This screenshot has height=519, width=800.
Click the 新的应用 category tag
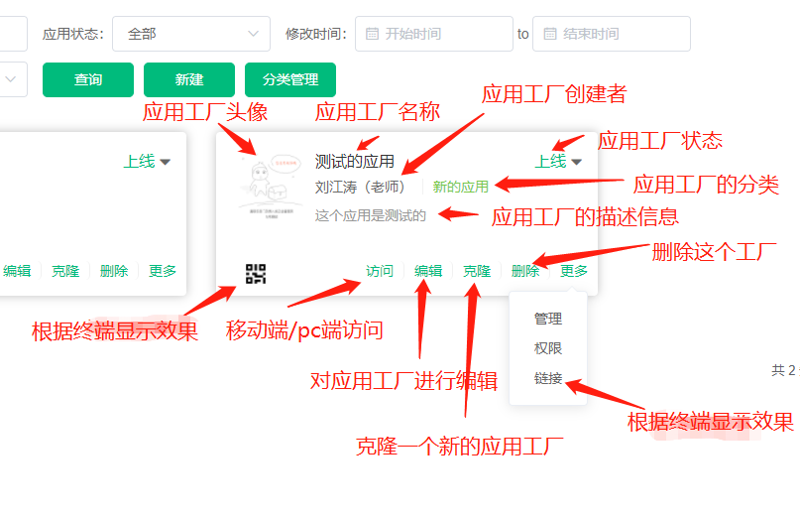pyautogui.click(x=461, y=187)
